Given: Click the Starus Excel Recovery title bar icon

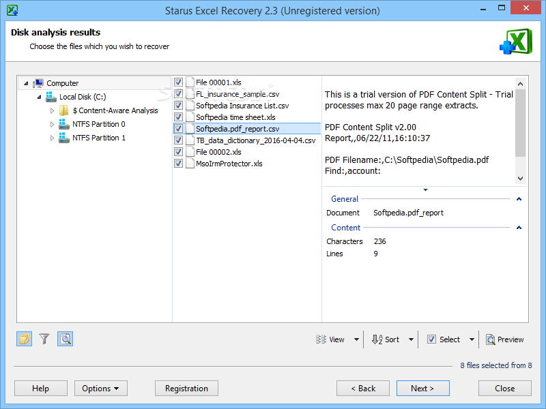Looking at the screenshot, I should coord(12,10).
